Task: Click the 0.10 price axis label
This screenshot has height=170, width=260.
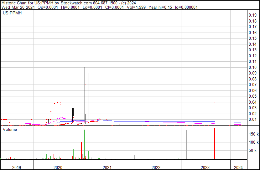Action: (x=252, y=67)
